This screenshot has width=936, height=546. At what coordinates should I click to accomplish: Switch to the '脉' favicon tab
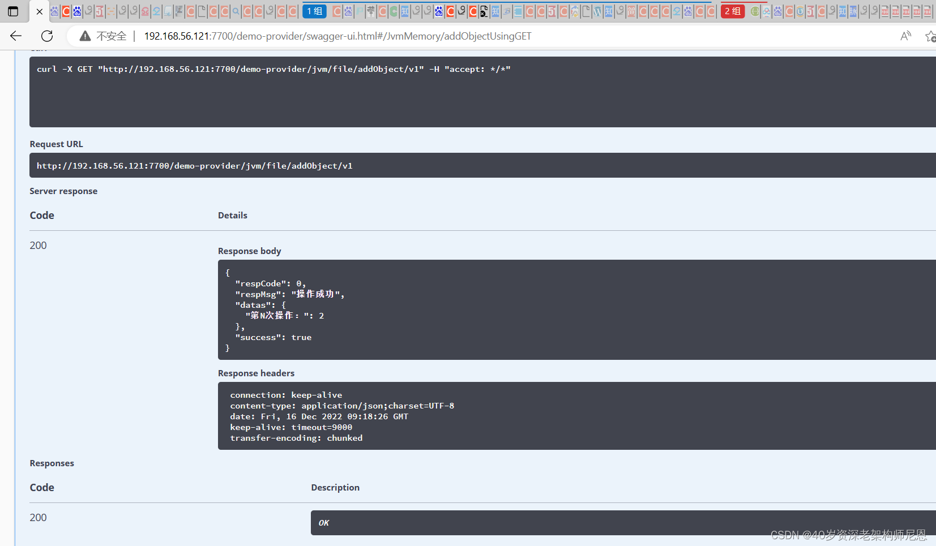(853, 11)
